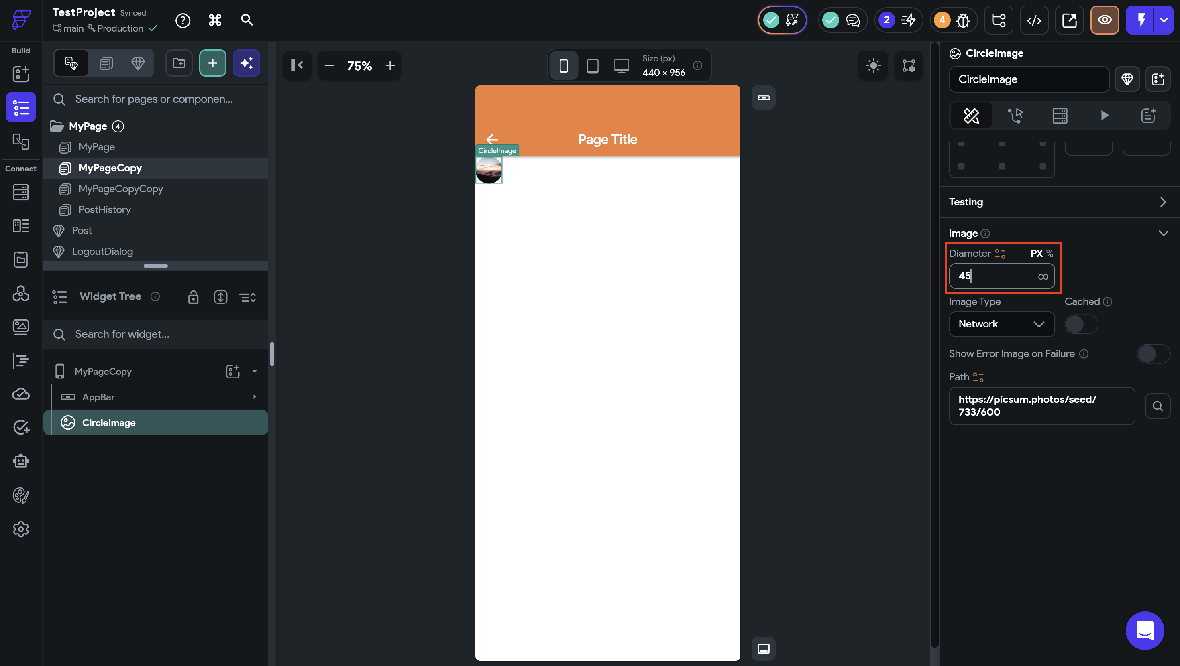1180x666 pixels.
Task: Enable Show Error Image on Failure
Action: (1153, 354)
